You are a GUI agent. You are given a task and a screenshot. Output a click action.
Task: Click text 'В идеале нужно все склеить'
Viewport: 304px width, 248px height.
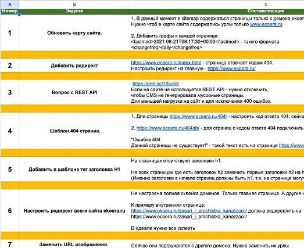[x=163, y=228]
